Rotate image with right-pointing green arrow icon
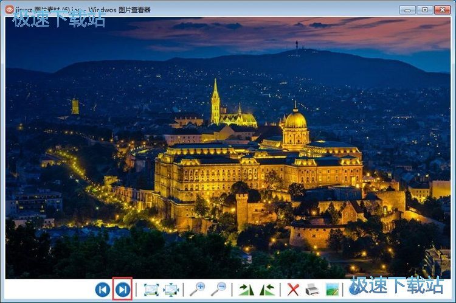This screenshot has height=303, width=456. 246,290
